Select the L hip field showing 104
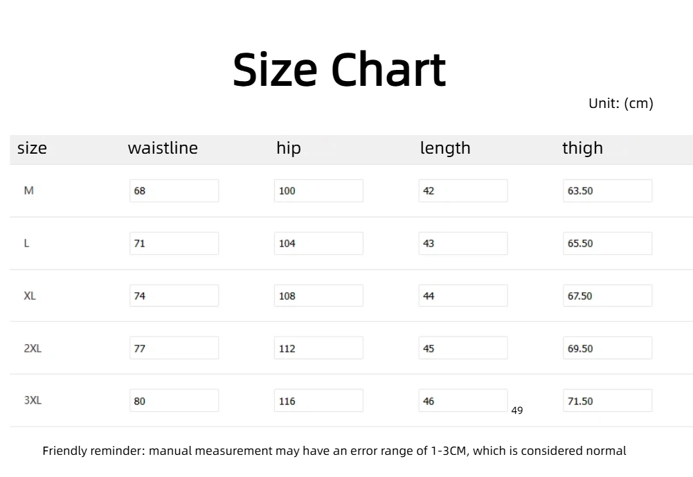This screenshot has height=477, width=693. click(x=318, y=244)
